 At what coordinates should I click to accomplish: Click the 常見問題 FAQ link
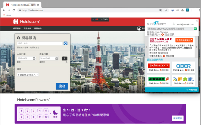click(192, 90)
